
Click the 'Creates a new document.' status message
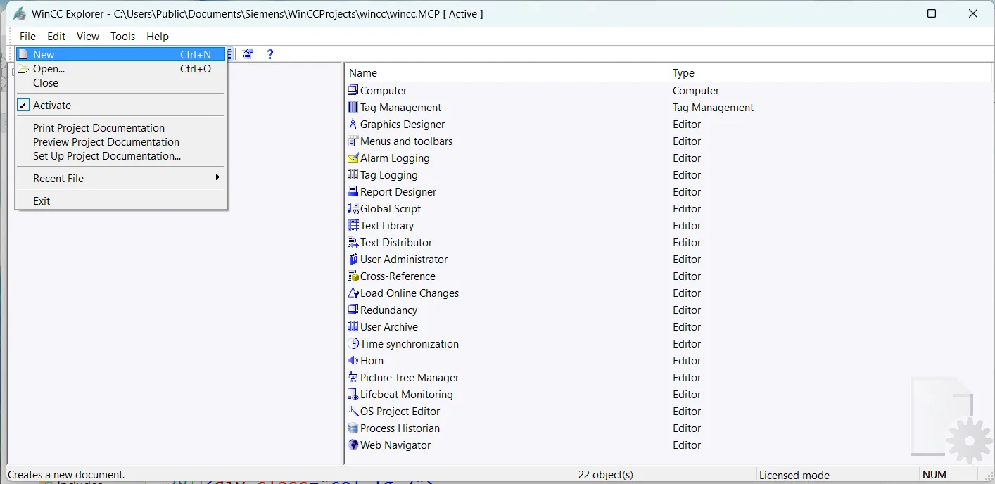66,475
